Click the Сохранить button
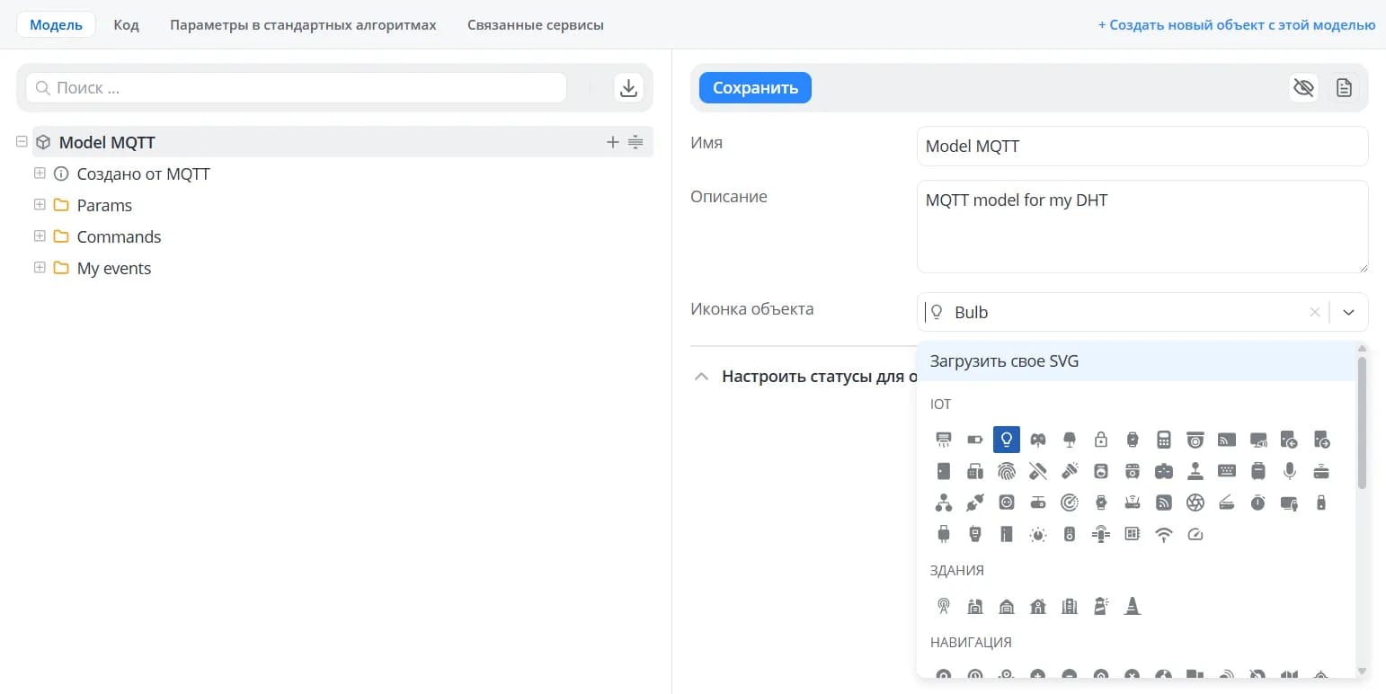1386x694 pixels. click(x=755, y=88)
